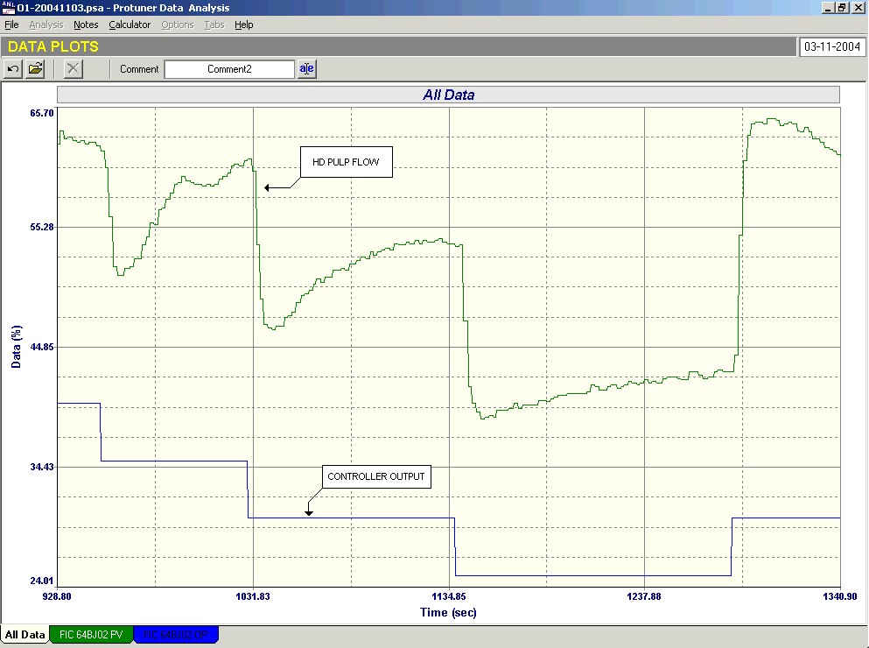
Task: Click the Analysis menu item
Action: [46, 25]
